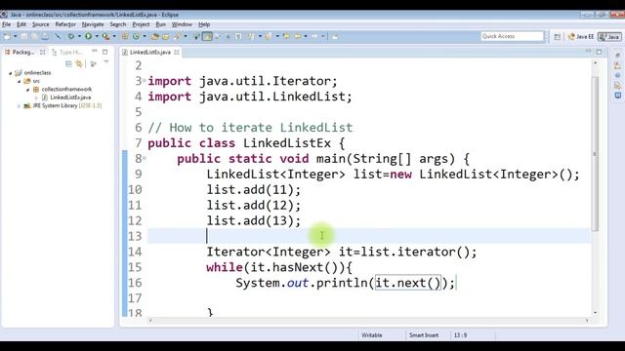625x351 pixels.
Task: Click the editor horizontal scroll right arrow
Action: click(587, 321)
